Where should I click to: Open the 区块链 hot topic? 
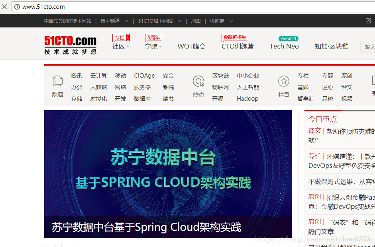click(x=220, y=76)
